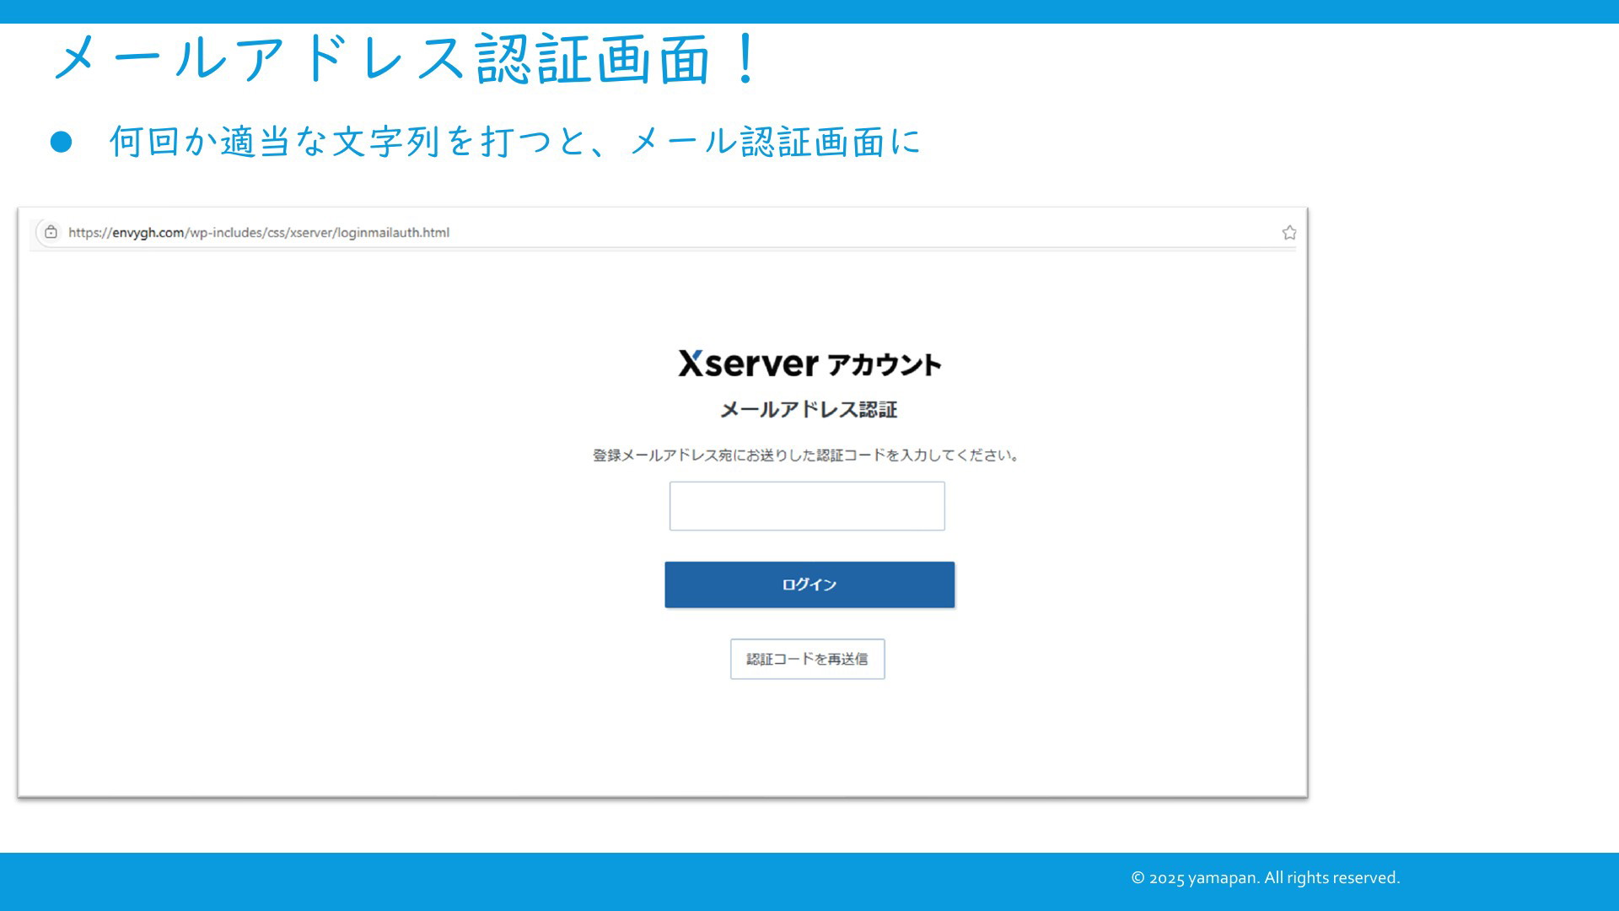Click the URL in address bar
This screenshot has width=1619, height=911.
tap(259, 233)
